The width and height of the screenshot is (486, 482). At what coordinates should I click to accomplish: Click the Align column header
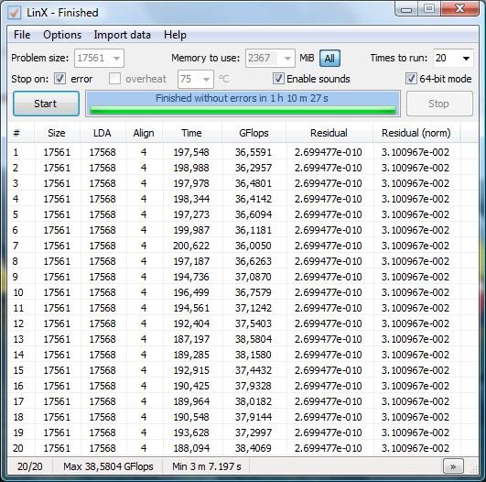144,133
